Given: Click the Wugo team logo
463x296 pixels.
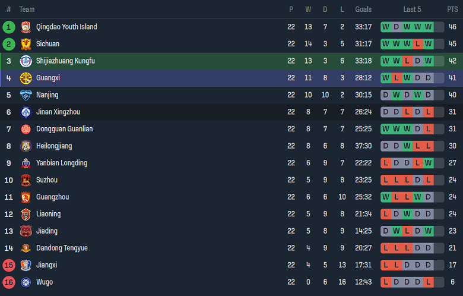Looking at the screenshot, I should pyautogui.click(x=26, y=282).
